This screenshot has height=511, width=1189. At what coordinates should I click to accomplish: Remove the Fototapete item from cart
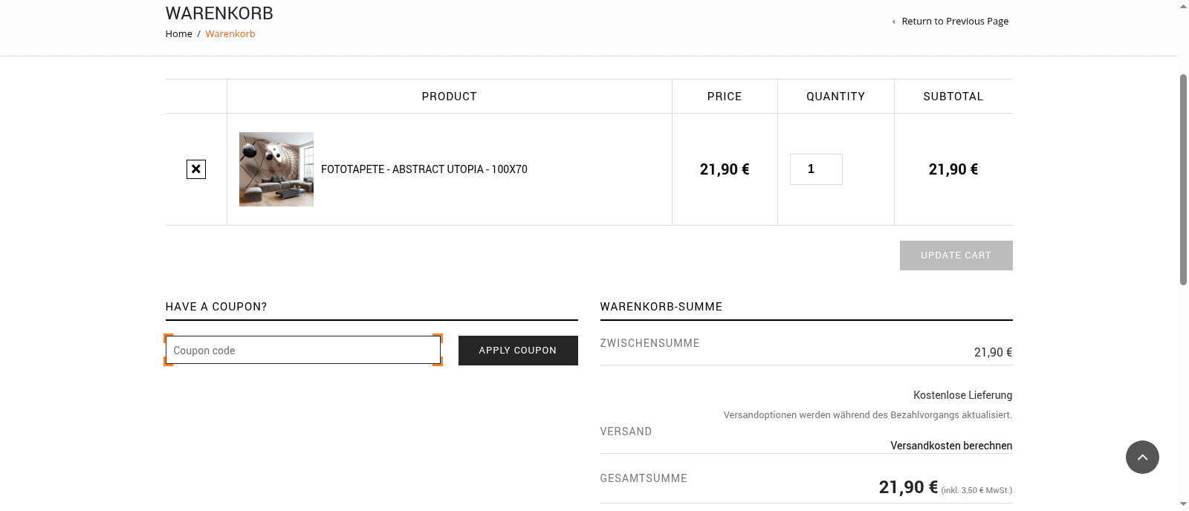point(196,169)
